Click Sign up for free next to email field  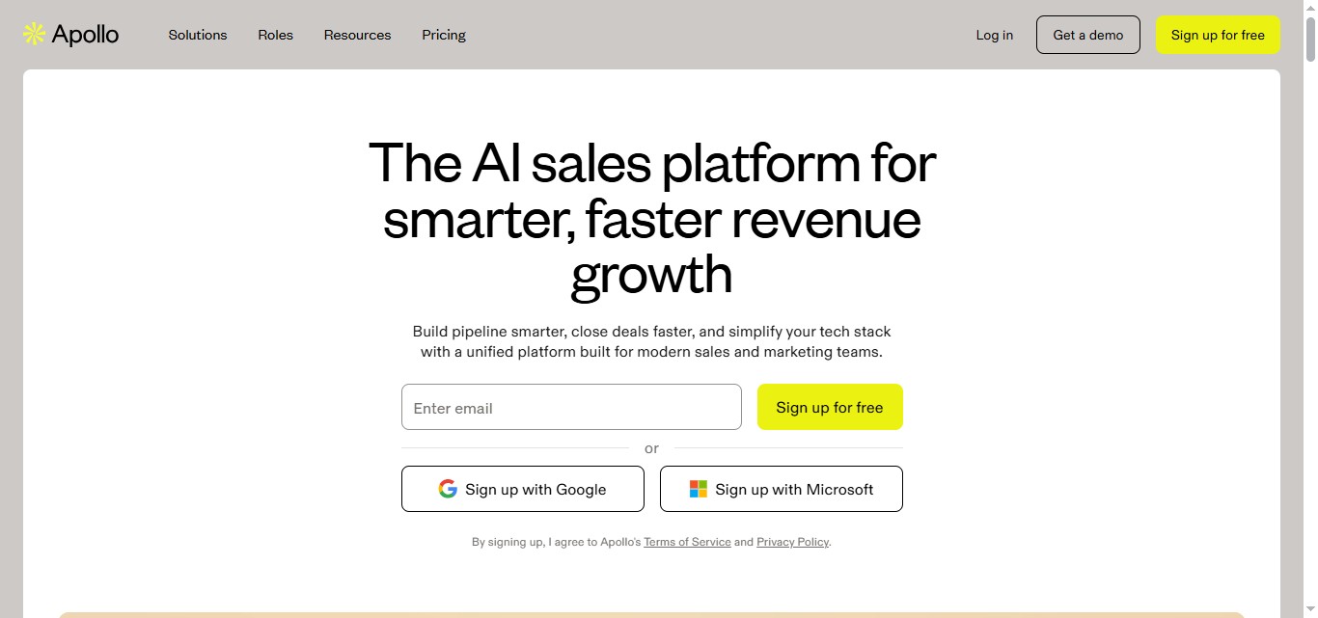point(829,407)
